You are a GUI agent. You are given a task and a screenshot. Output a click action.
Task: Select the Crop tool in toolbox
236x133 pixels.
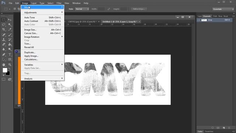[x=4, y=30]
